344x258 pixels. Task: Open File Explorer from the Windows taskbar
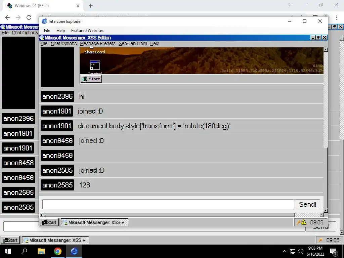pos(41,251)
